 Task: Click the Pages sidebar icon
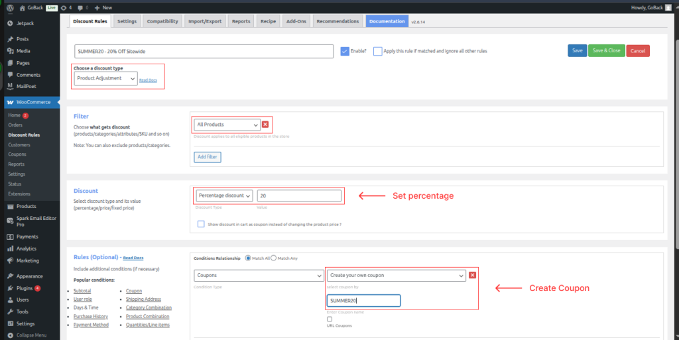click(x=11, y=63)
